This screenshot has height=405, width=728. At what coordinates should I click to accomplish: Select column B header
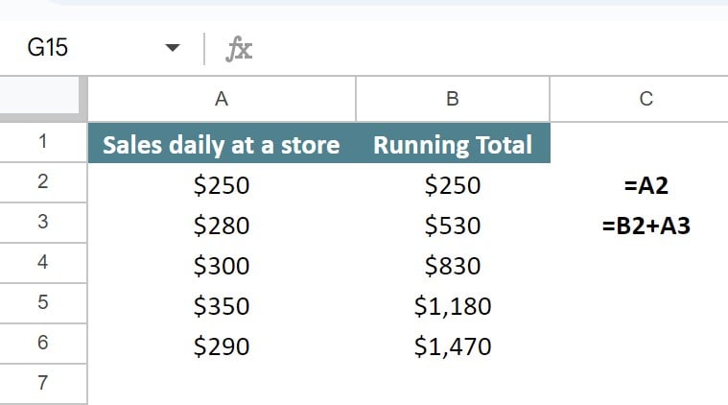point(453,99)
